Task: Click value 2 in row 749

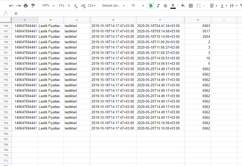Action: tap(198, 42)
